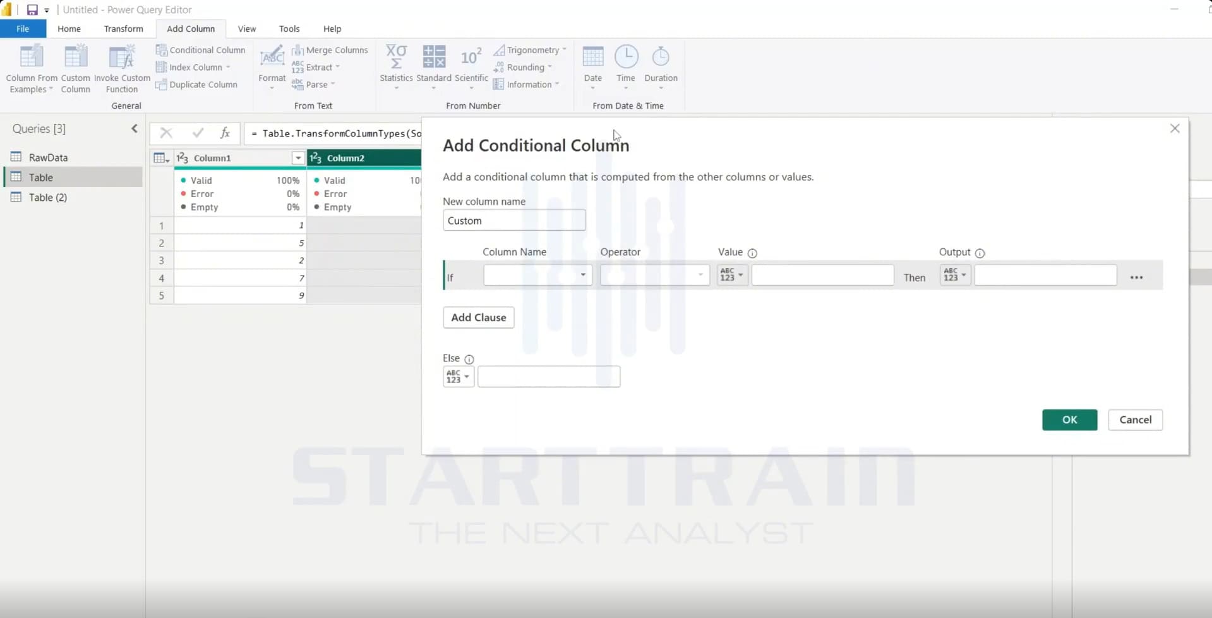The width and height of the screenshot is (1212, 618).
Task: Open the Else data type selector
Action: pos(459,377)
